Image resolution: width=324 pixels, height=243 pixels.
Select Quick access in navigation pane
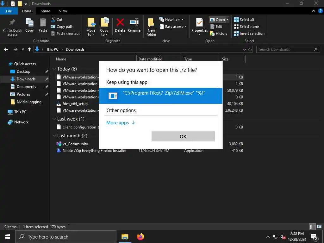point(25,64)
